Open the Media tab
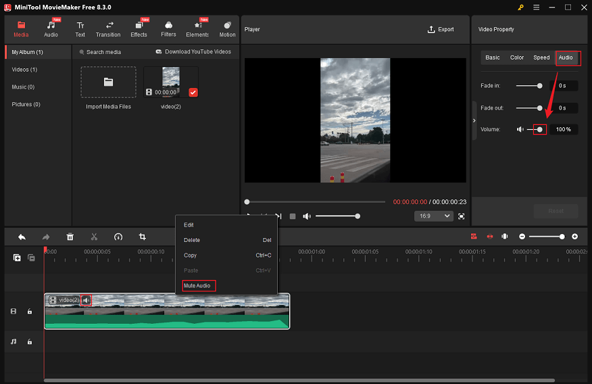The height and width of the screenshot is (384, 592). (x=21, y=29)
